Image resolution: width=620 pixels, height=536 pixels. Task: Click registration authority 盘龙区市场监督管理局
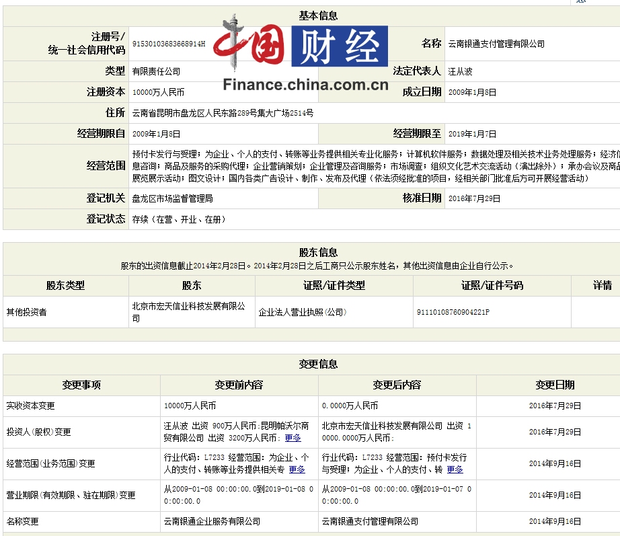[x=172, y=198]
